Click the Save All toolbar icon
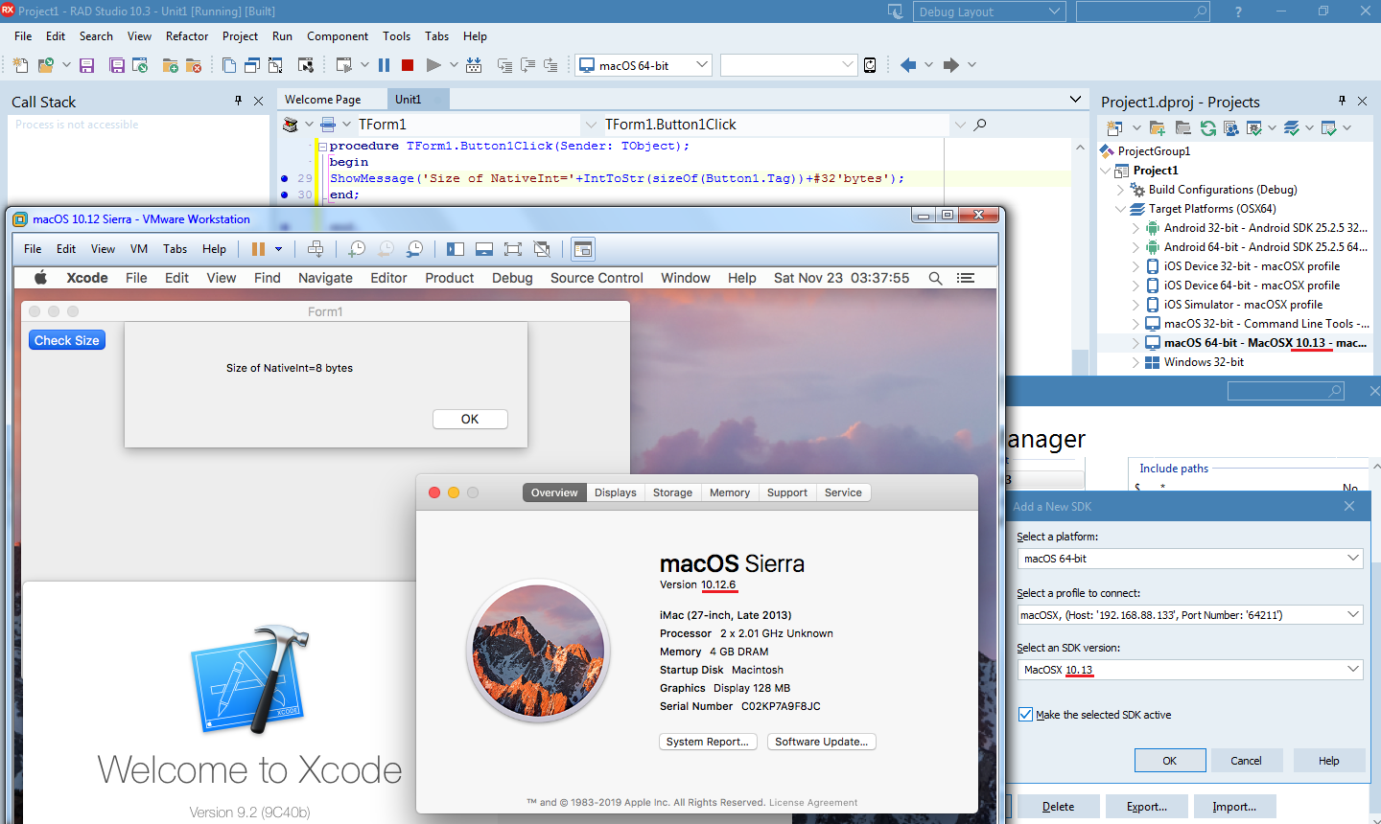 point(117,65)
